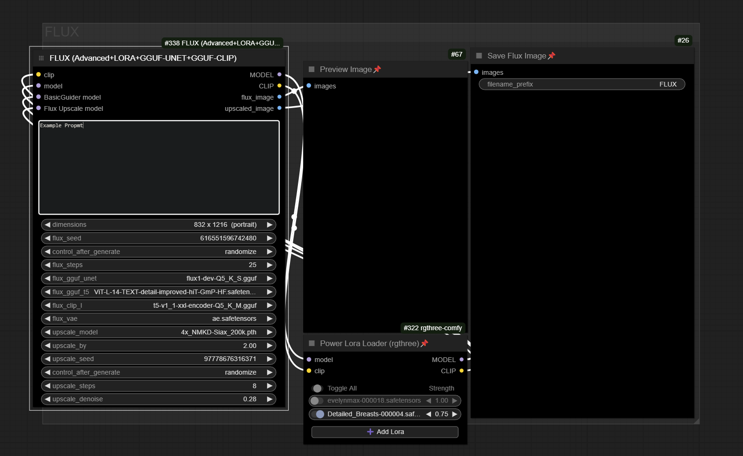Open the flux_ggun_unet model dropdown
The height and width of the screenshot is (456, 743).
(158, 278)
